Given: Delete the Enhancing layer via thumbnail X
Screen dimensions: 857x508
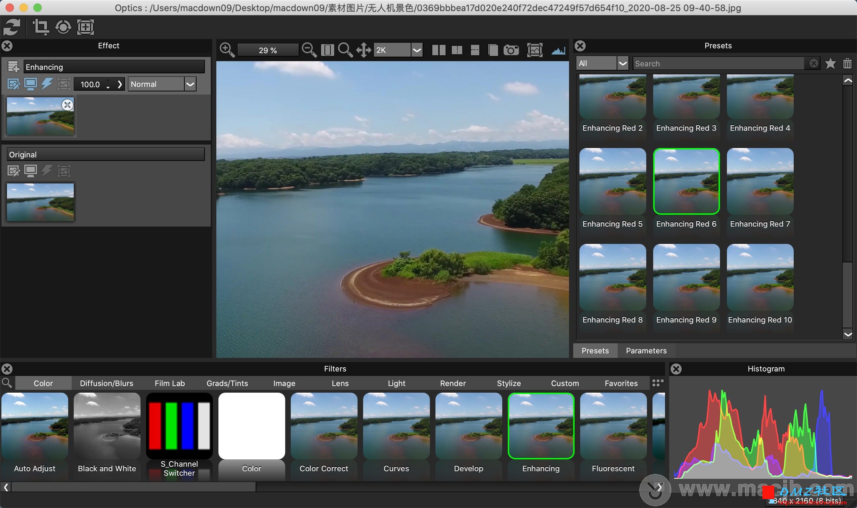Looking at the screenshot, I should (x=67, y=105).
